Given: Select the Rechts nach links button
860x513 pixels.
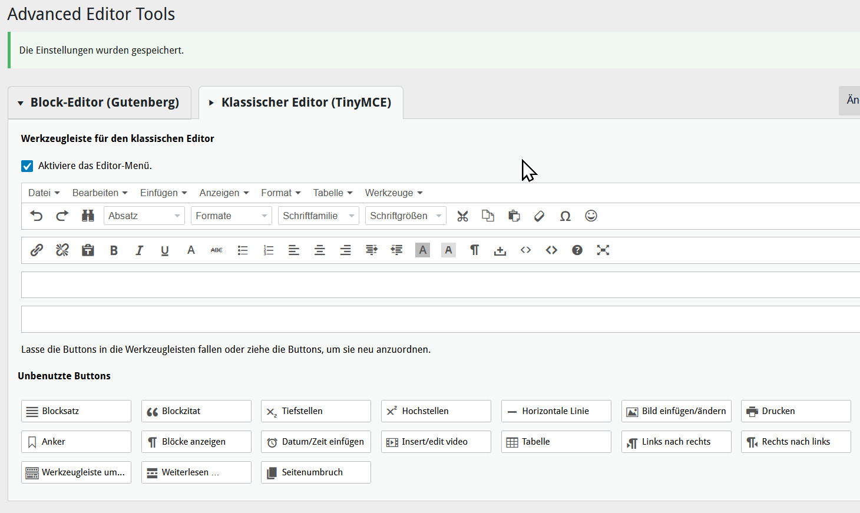Looking at the screenshot, I should point(796,442).
